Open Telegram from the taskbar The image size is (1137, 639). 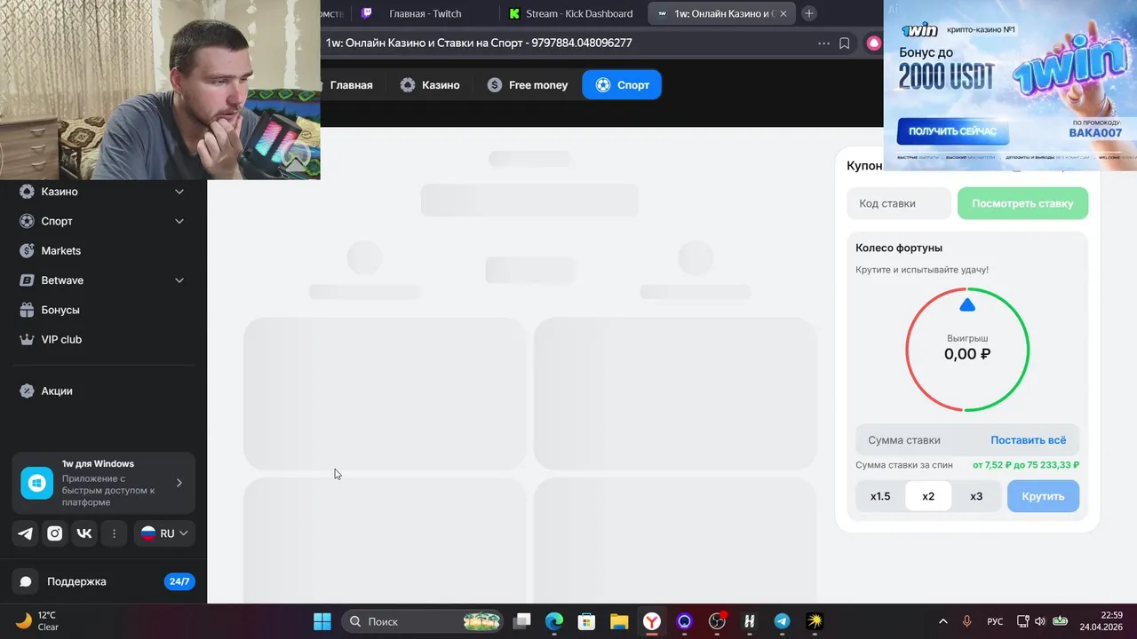coord(782,621)
